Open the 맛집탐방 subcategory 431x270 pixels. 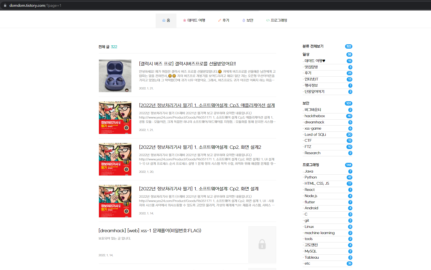[x=311, y=67]
